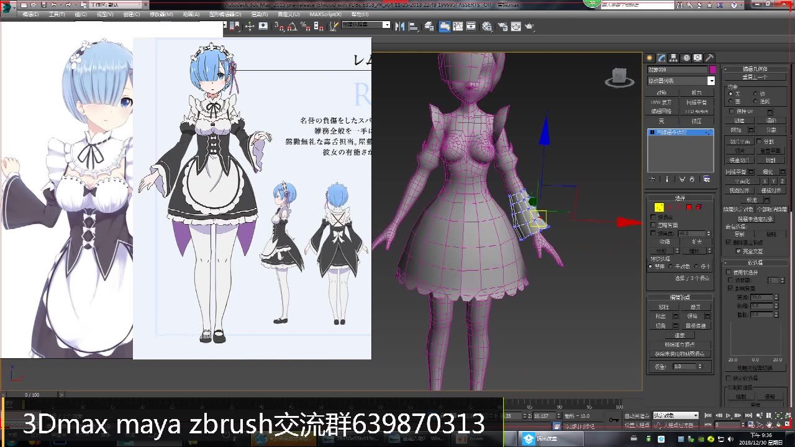Viewport: 795px width, 447px height.
Task: Click the Mirror tool in toolbar
Action: pos(399,26)
